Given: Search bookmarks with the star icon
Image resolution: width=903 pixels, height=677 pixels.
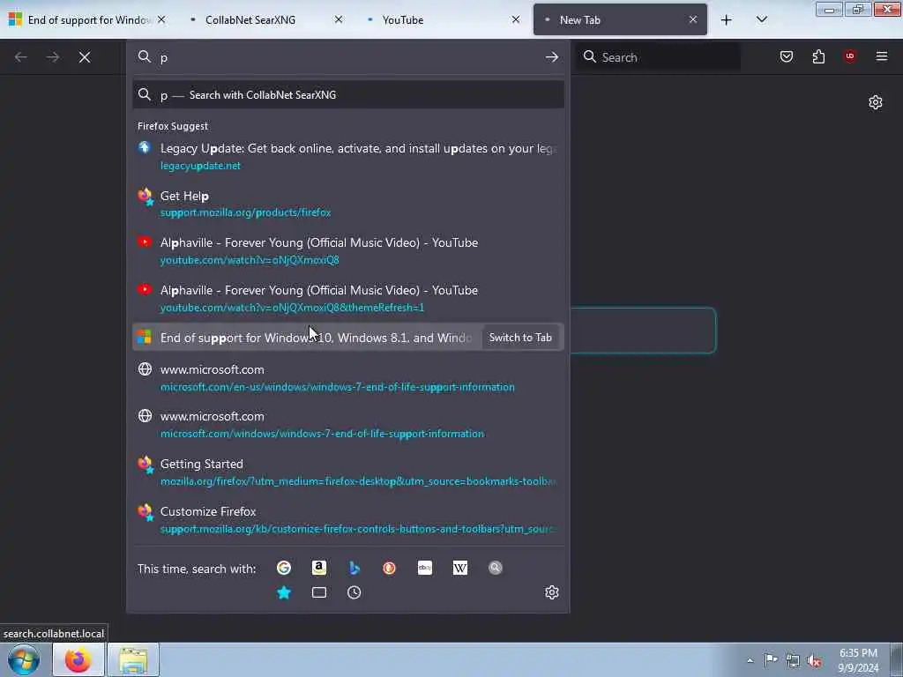Looking at the screenshot, I should pyautogui.click(x=284, y=592).
